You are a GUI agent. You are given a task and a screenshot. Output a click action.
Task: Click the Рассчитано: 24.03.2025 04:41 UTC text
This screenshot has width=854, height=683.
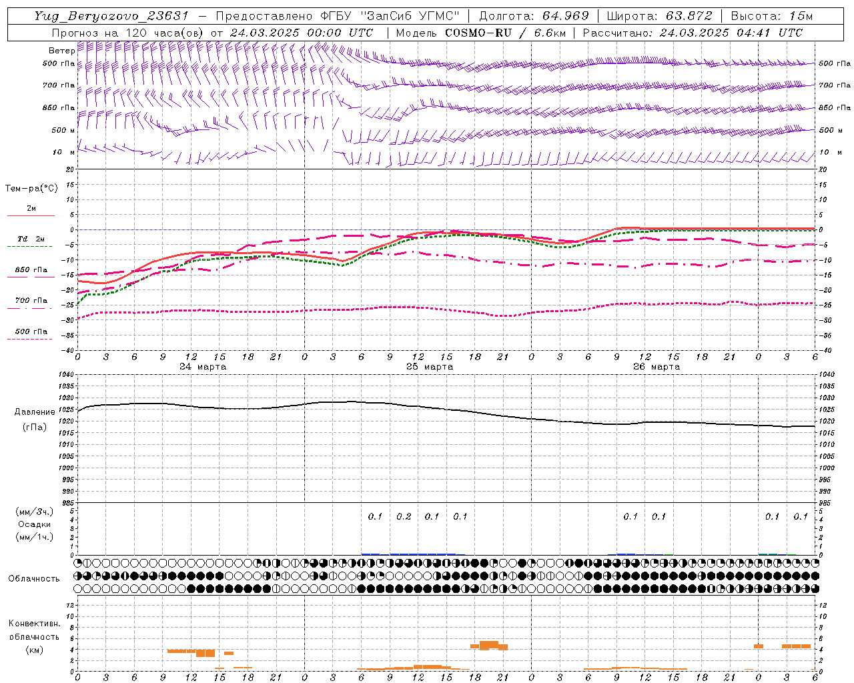[x=693, y=33]
